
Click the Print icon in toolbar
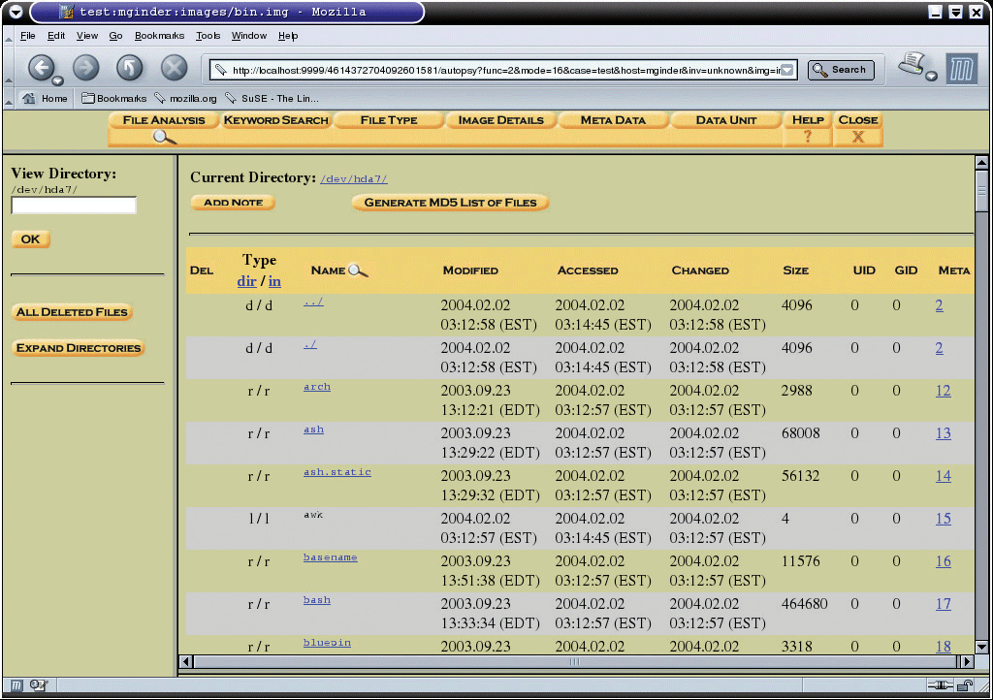[x=912, y=63]
